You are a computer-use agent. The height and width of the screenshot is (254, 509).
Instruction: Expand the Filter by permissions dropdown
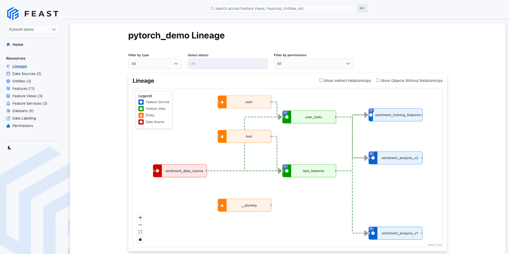point(313,64)
